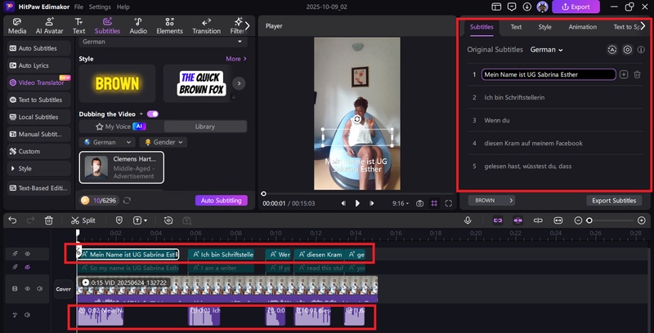The height and width of the screenshot is (333, 654).
Task: Add a subtitle line with plus icon
Action: (624, 74)
